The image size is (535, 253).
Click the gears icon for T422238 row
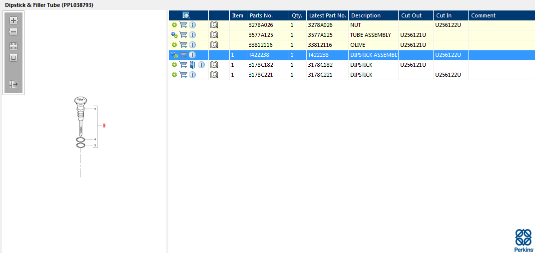[x=174, y=55]
